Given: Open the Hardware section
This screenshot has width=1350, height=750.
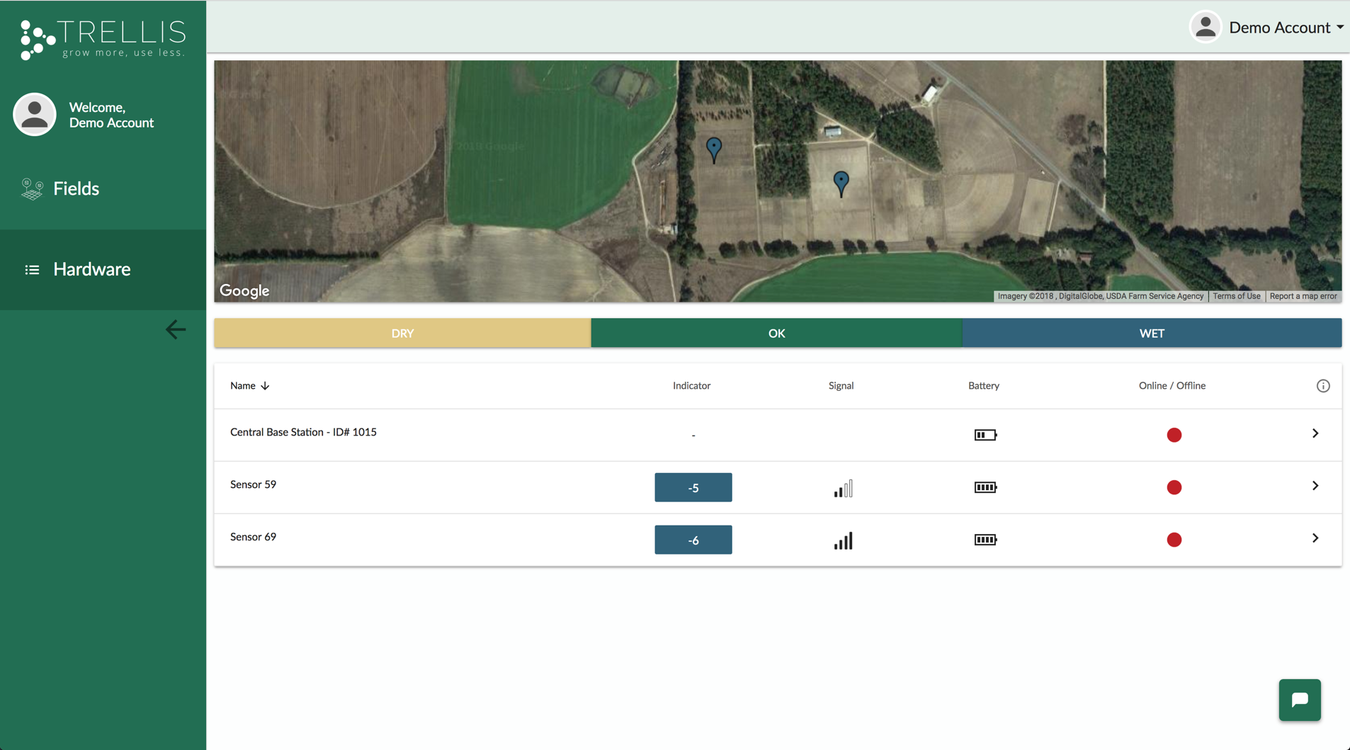Looking at the screenshot, I should tap(103, 269).
